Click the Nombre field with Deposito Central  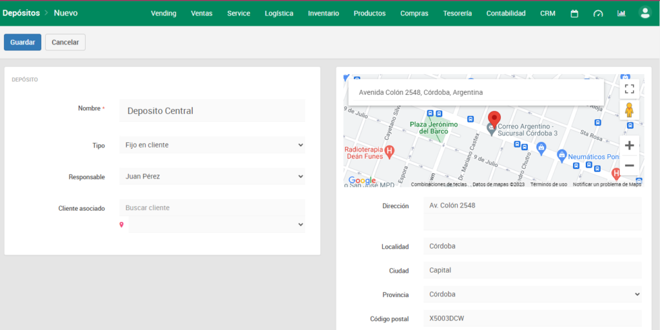pos(212,111)
